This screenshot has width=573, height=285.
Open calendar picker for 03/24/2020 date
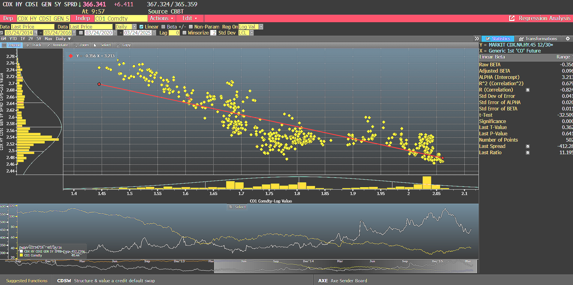click(115, 33)
